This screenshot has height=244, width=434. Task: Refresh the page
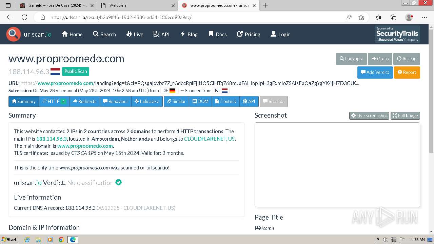point(24,17)
